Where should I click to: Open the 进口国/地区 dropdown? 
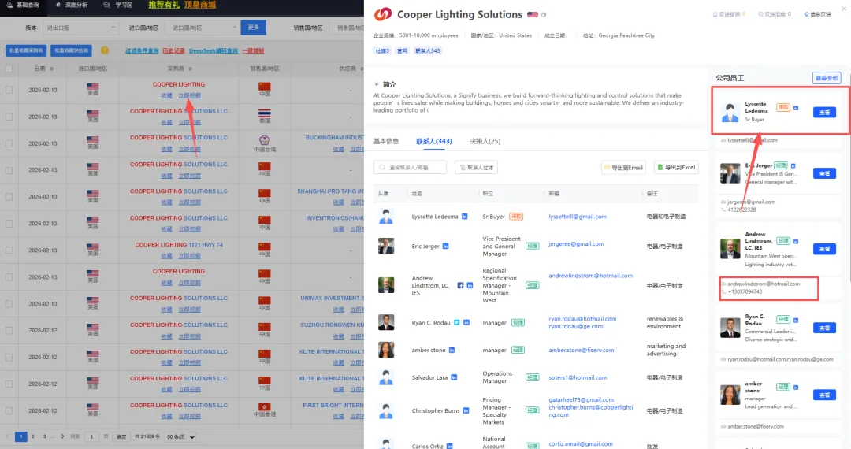[x=203, y=28]
